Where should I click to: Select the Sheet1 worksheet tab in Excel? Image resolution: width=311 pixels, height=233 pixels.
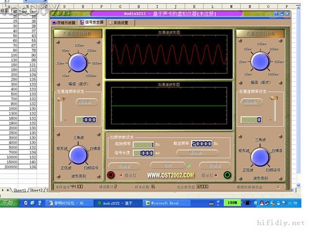(x=19, y=190)
